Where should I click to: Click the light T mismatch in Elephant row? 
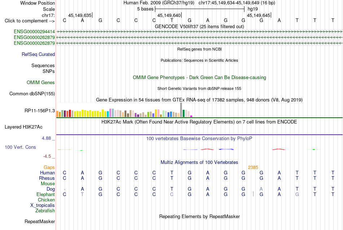[82, 194]
